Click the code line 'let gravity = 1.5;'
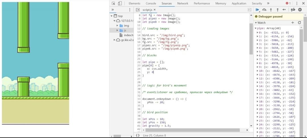 click(x=156, y=126)
